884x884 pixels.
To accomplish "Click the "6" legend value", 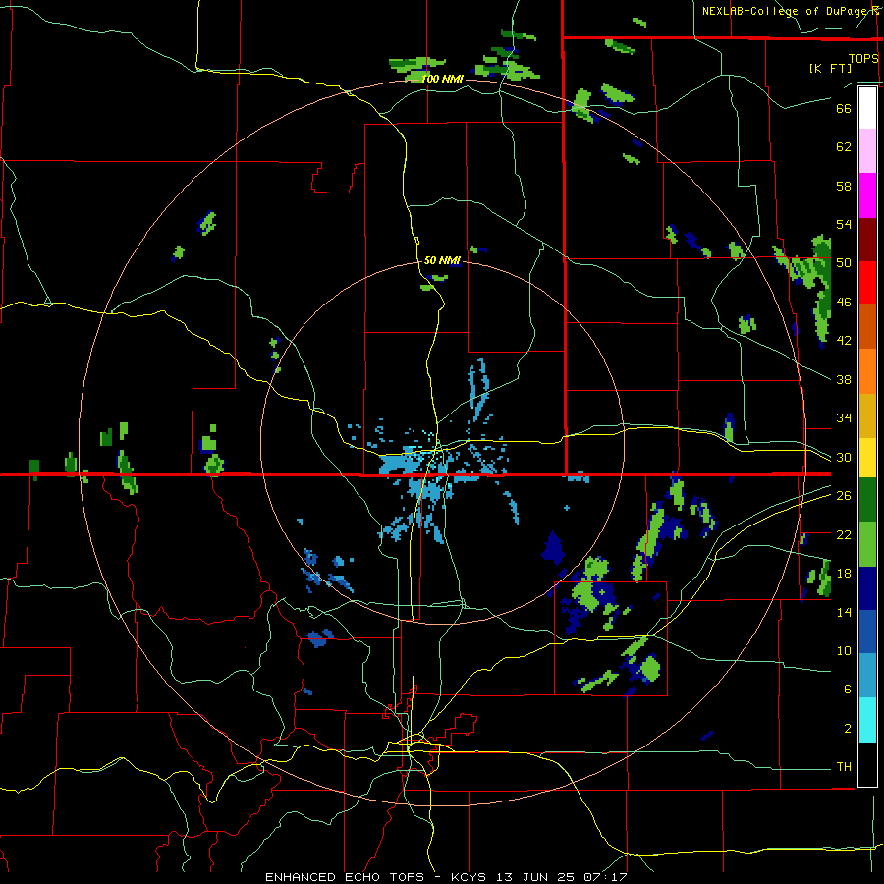I will pyautogui.click(x=848, y=690).
